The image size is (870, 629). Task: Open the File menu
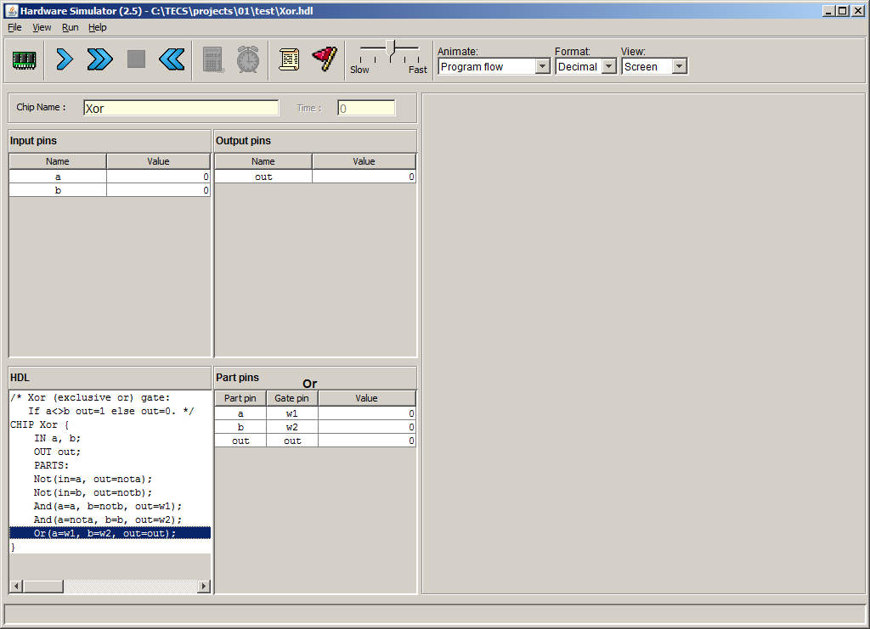click(x=14, y=27)
